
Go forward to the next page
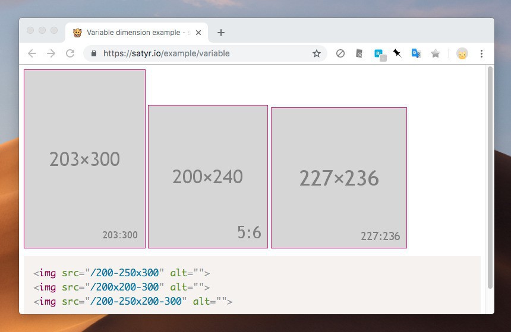click(51, 53)
